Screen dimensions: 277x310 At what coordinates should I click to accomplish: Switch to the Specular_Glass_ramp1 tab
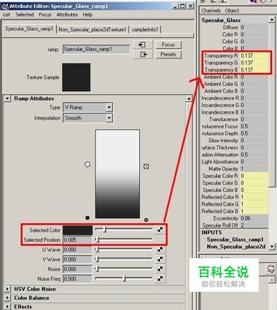29,29
